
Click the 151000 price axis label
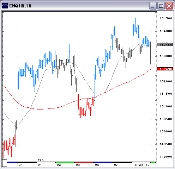(x=166, y=106)
